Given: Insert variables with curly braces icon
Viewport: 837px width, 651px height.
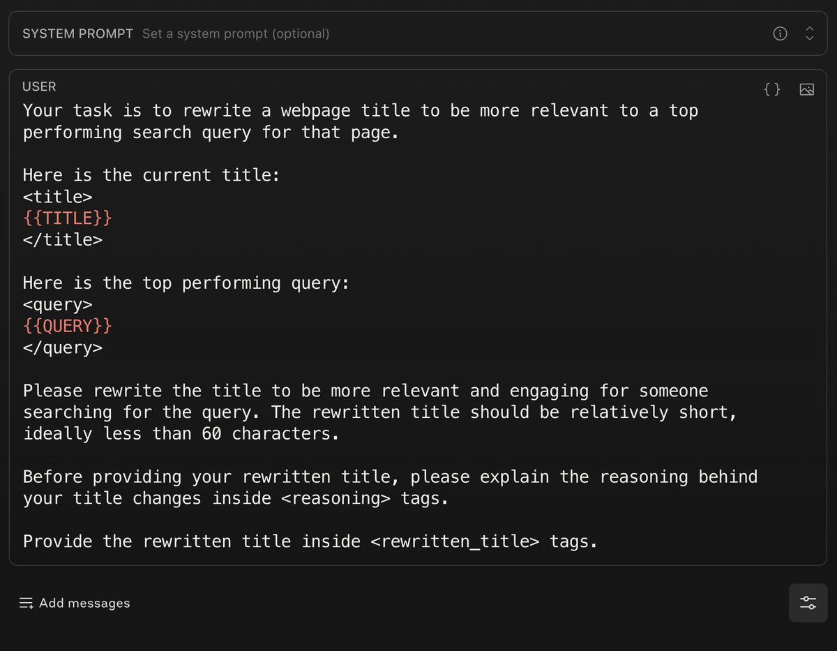Looking at the screenshot, I should coord(772,89).
